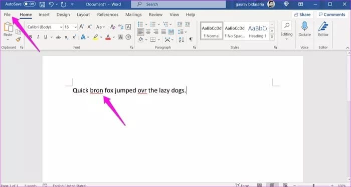Sort text A to Z
Image resolution: width=351 pixels, height=187 pixels.
tap(182, 39)
